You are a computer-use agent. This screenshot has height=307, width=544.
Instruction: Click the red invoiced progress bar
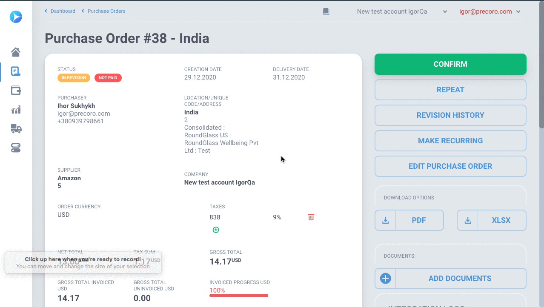239,295
